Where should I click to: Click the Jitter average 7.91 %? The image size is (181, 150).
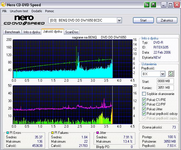(128, 137)
